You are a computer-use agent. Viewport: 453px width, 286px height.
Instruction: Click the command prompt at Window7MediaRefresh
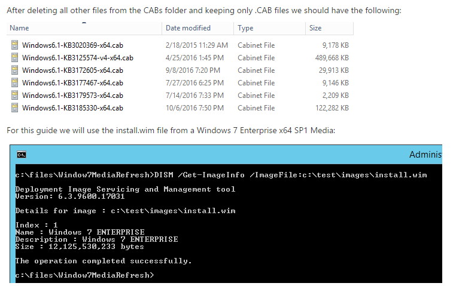[x=84, y=275]
